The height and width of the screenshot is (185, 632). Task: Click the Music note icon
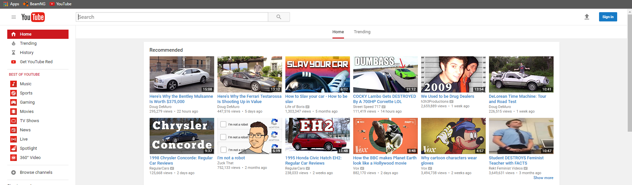tap(14, 84)
